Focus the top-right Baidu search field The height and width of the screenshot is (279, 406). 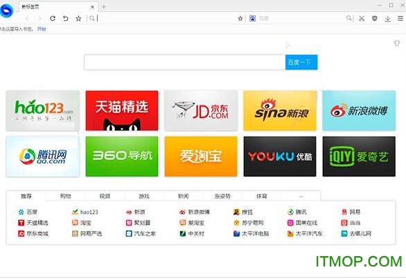click(x=301, y=19)
